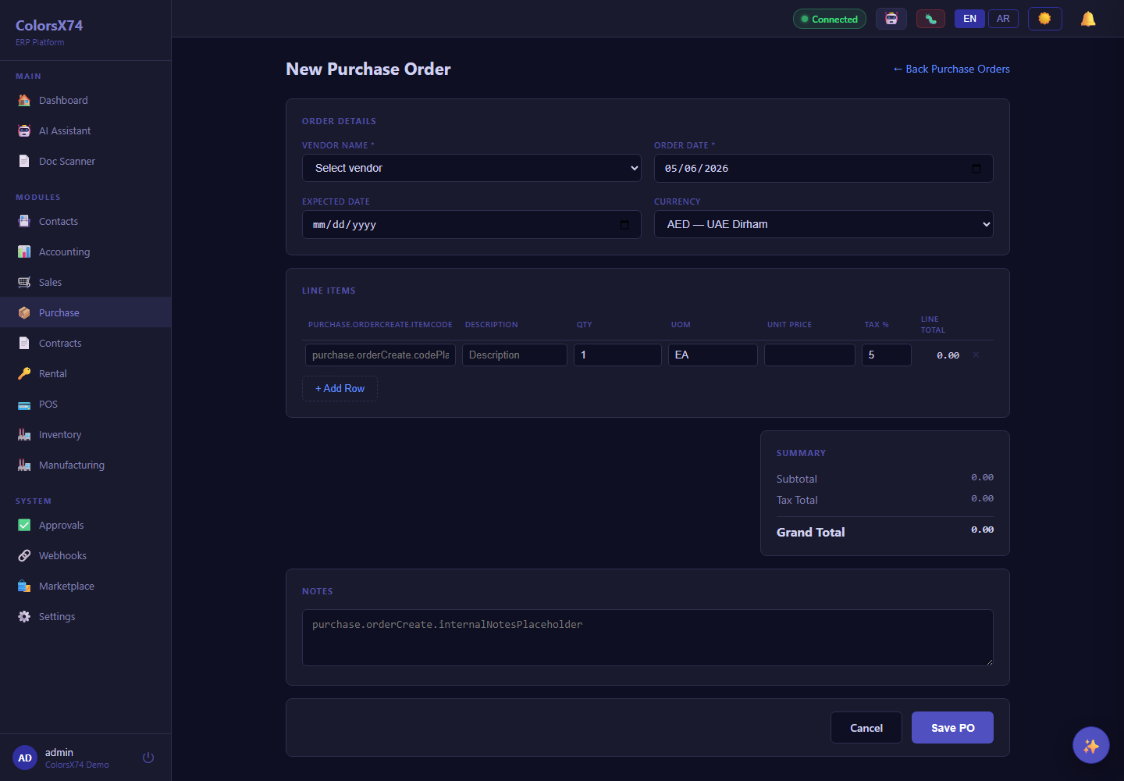Image resolution: width=1124 pixels, height=781 pixels.
Task: Click the AI Assistant robot icon
Action: (24, 131)
